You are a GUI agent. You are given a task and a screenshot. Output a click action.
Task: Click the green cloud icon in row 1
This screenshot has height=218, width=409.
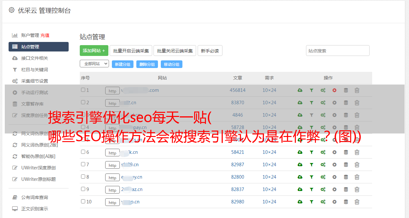coord(300,90)
